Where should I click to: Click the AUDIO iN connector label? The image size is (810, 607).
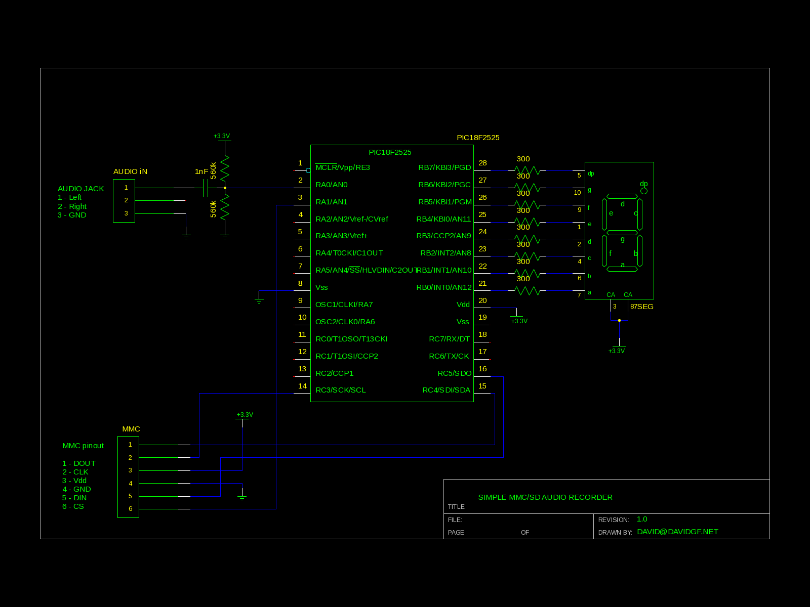pos(130,171)
